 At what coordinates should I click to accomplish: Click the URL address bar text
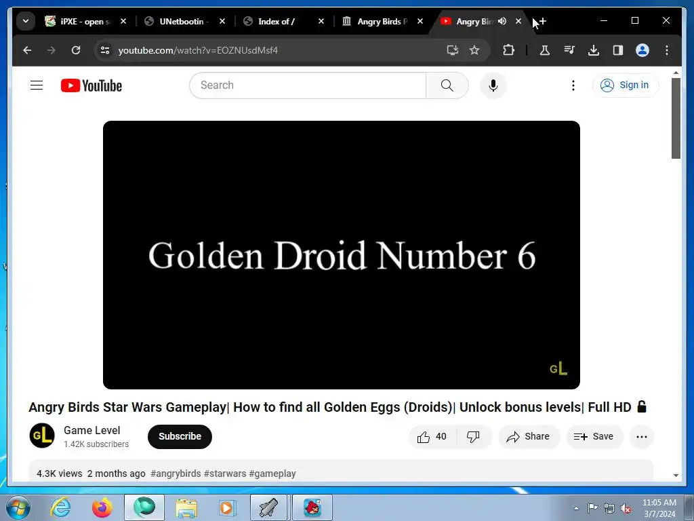[198, 50]
